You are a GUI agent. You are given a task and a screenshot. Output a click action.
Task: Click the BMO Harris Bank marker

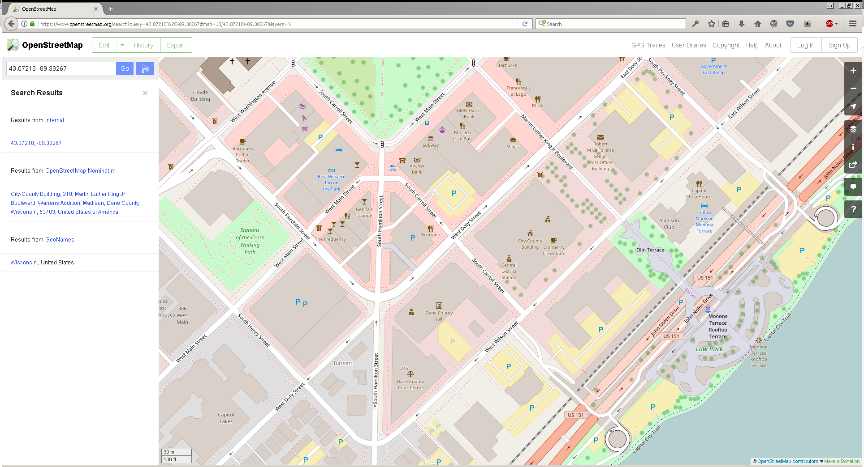pos(469,104)
